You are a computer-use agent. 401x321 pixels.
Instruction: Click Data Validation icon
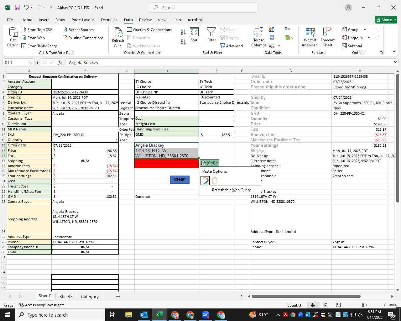click(272, 46)
